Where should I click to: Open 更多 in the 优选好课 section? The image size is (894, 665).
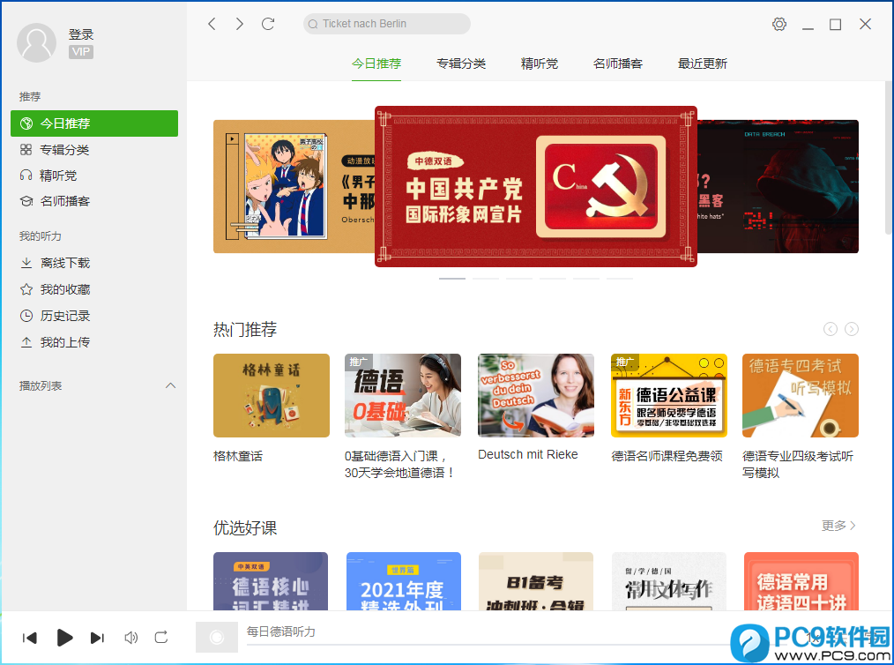tap(838, 526)
